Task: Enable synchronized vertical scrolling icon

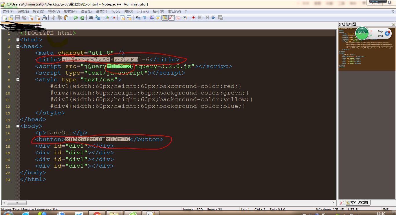Action: click(x=122, y=18)
